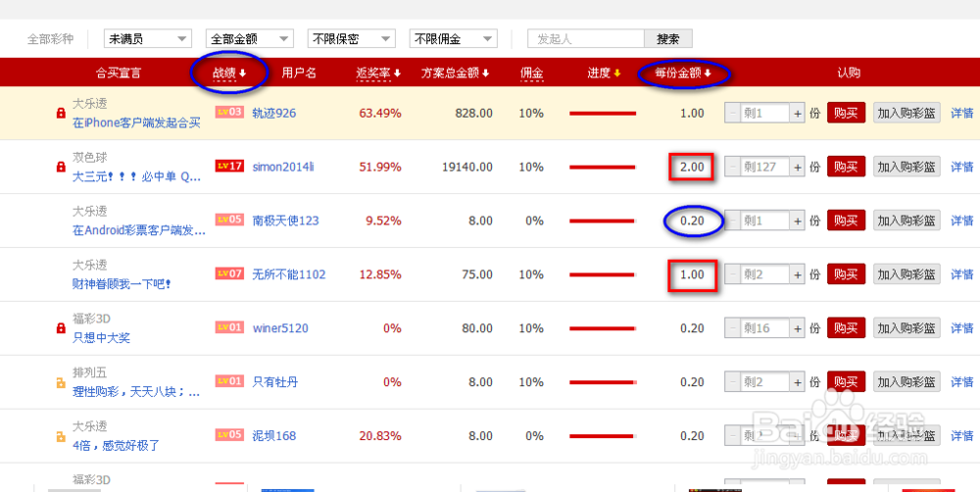Screen dimensions: 980x492
Task: Decrease shares with minus for 无所不能1102 row
Action: pos(732,274)
